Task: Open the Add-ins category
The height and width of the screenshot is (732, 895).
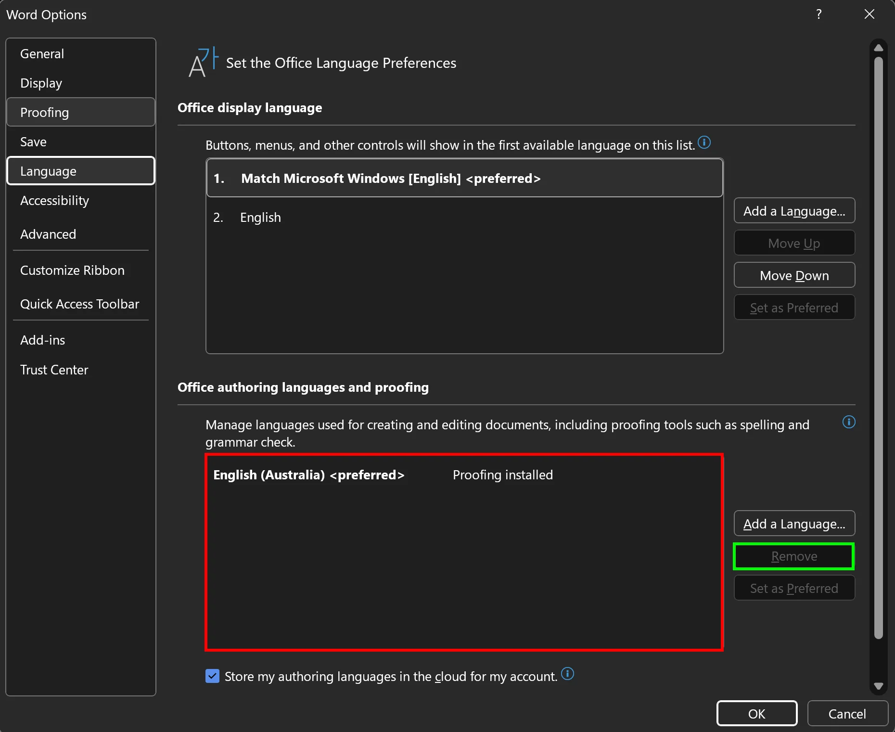Action: point(81,340)
